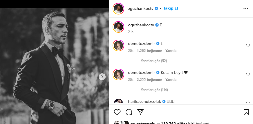Open harikacengizcolak username link

[x=144, y=101]
